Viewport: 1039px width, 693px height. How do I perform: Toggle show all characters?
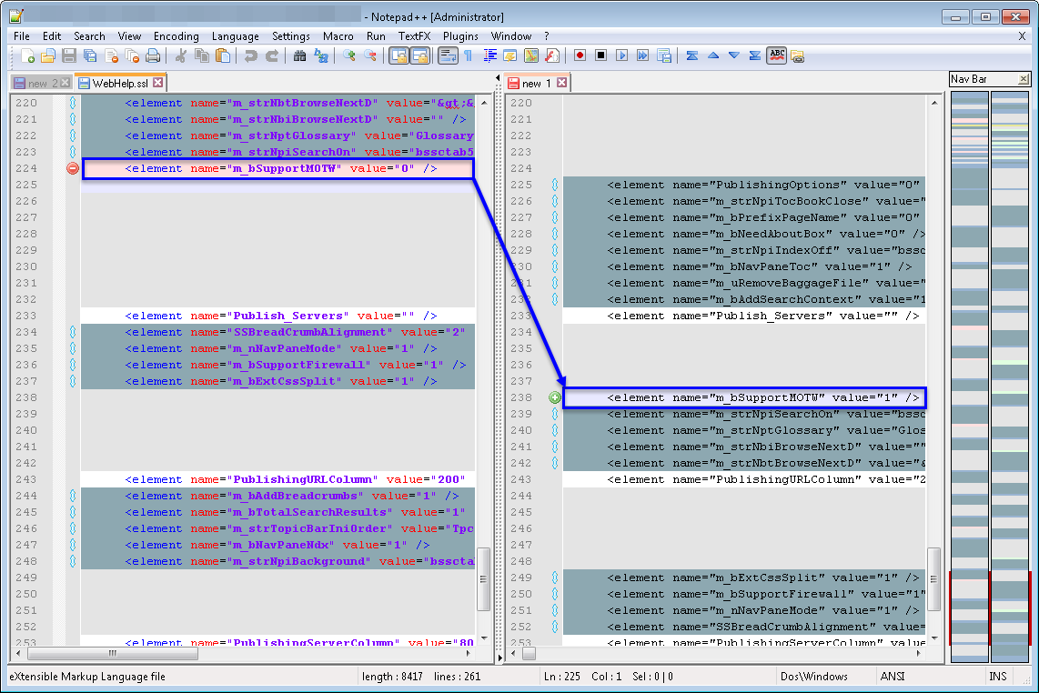pos(466,55)
